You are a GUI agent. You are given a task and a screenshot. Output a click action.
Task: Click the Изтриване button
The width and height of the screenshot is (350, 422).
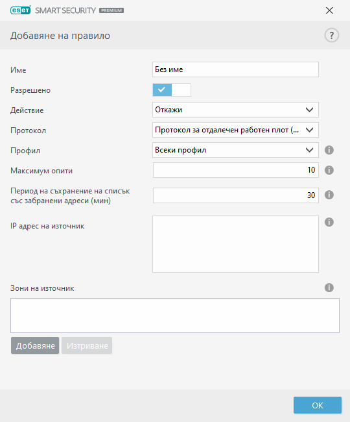pyautogui.click(x=87, y=345)
